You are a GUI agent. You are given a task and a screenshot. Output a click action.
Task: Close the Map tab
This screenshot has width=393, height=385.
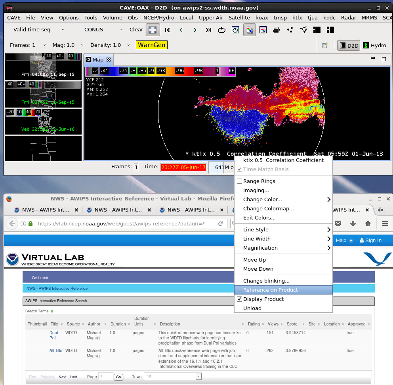click(109, 60)
